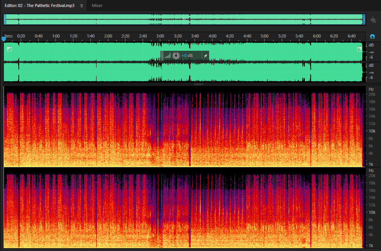
Task: Click 1k on upper spectral frequency scale
Action: click(371, 164)
